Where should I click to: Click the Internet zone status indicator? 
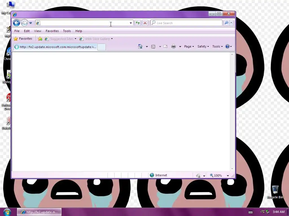click(x=159, y=175)
